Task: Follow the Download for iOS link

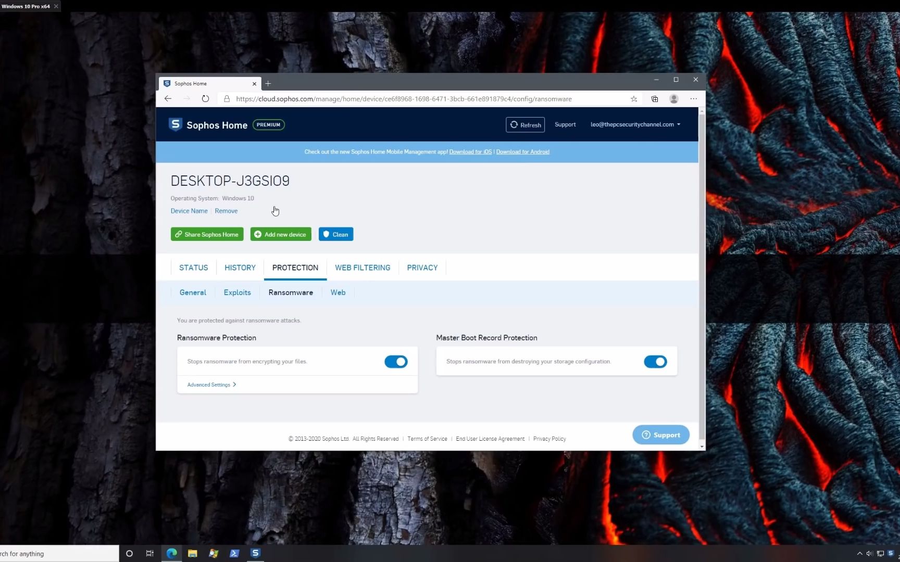Action: 470,152
